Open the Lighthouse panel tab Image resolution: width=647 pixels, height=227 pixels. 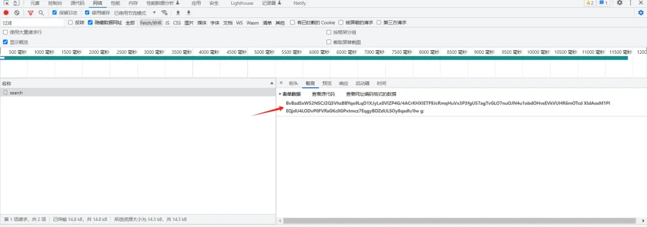click(242, 3)
